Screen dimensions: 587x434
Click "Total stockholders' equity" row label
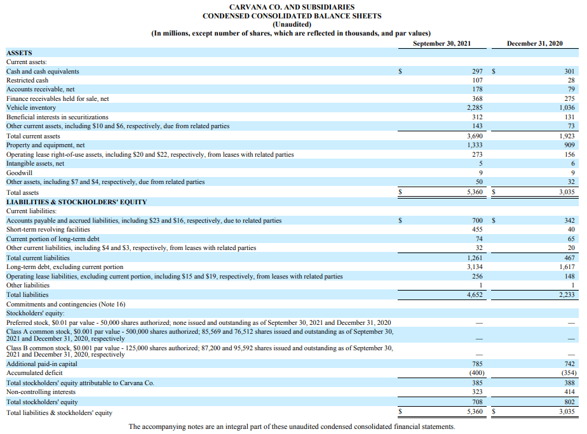click(x=42, y=402)
